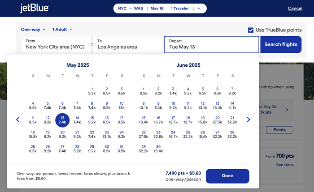Click the jetBlue logo
Viewport: 314px width, 192px height.
point(35,8)
